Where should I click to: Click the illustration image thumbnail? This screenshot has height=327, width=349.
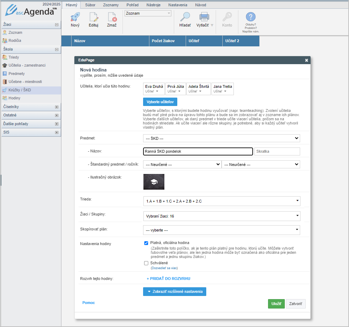(154, 182)
